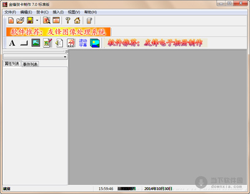Insert a picture with landscape icon

(36, 43)
